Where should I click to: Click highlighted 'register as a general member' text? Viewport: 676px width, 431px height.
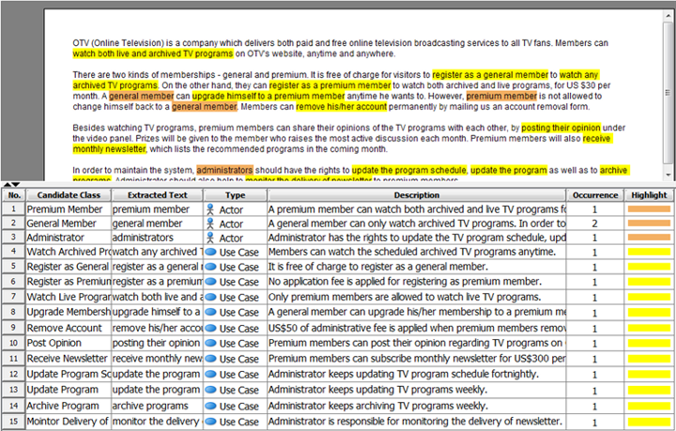tap(490, 74)
